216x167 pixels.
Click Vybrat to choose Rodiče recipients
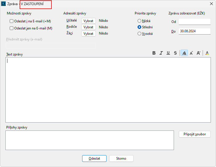point(88,27)
